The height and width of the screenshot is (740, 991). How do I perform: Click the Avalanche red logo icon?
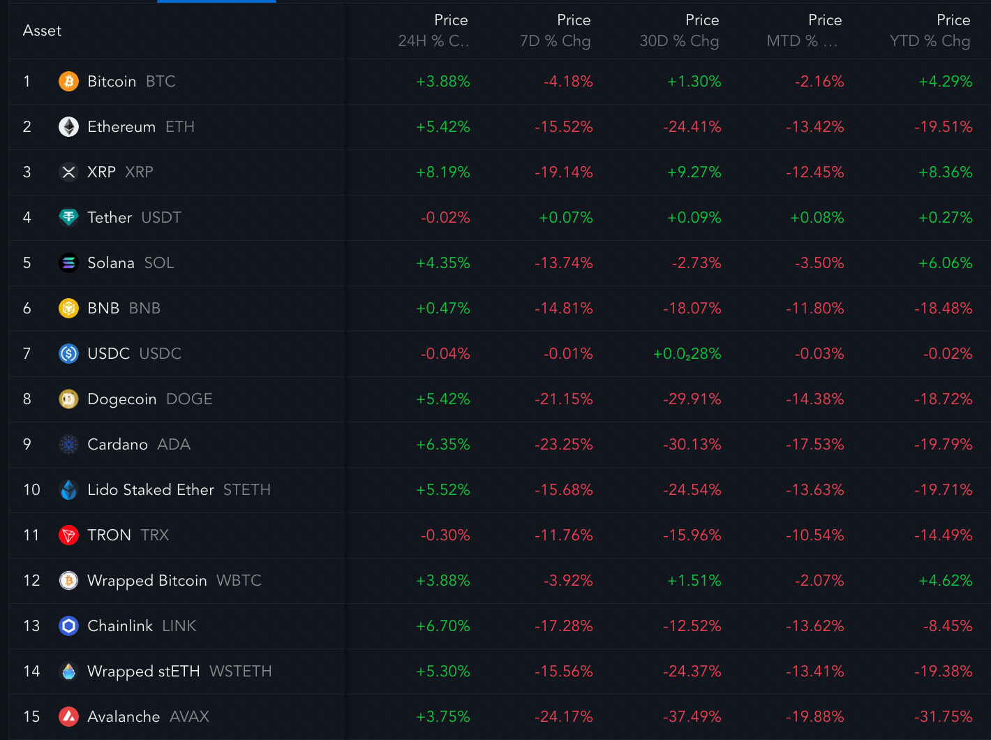[68, 717]
